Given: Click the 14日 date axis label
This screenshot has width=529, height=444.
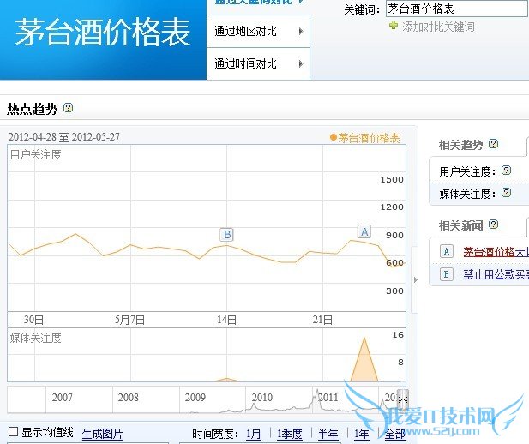Looking at the screenshot, I should coord(226,320).
